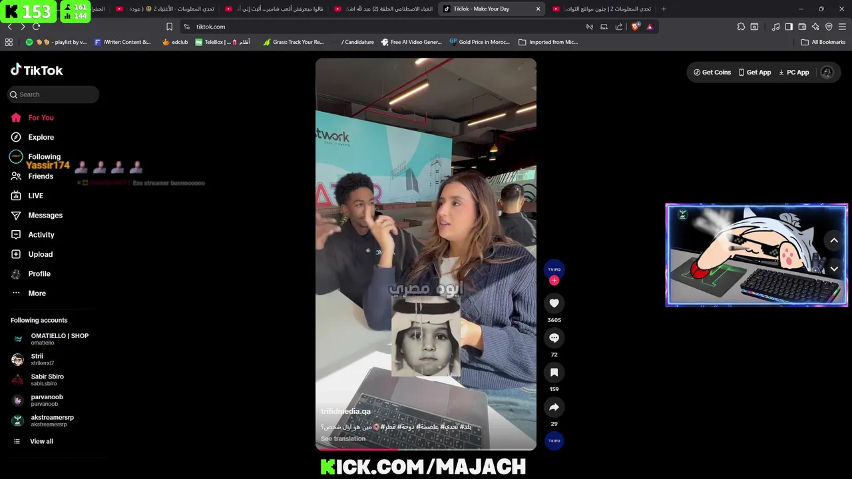This screenshot has width=852, height=479.
Task: Click the Brave Shields lion icon
Action: coord(635,27)
